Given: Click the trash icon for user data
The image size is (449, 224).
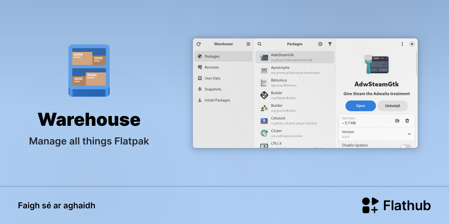Looking at the screenshot, I should (x=407, y=121).
